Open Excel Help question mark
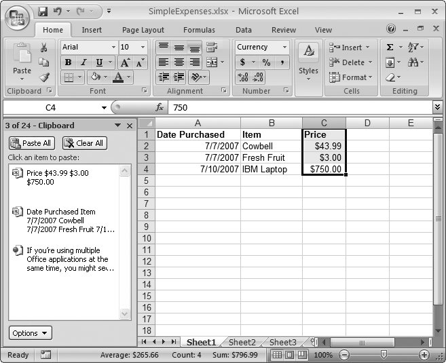 pos(391,28)
